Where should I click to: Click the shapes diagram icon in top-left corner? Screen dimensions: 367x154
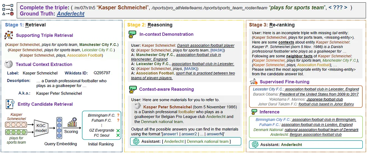(8, 9)
